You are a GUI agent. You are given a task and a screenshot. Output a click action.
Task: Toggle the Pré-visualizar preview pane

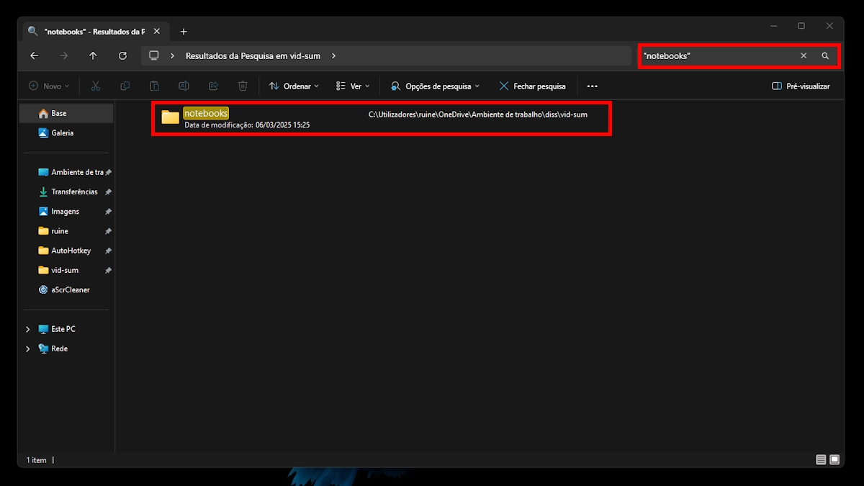click(x=801, y=86)
